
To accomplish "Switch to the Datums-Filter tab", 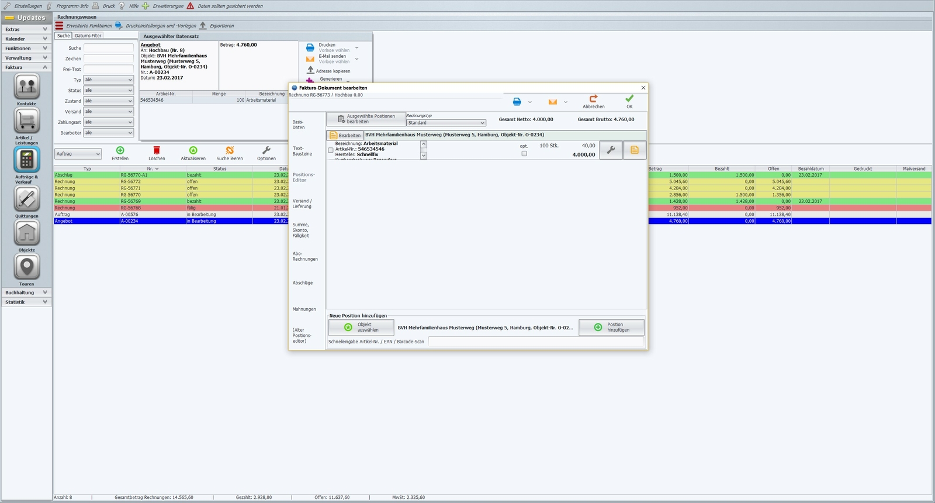I will click(x=88, y=36).
